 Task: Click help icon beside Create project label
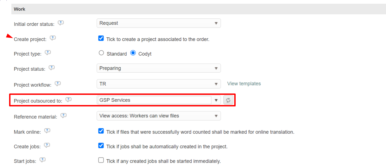pyautogui.click(x=53, y=38)
